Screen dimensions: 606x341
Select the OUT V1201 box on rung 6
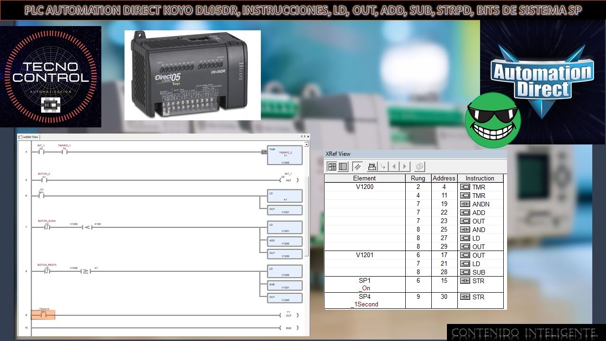point(285,210)
